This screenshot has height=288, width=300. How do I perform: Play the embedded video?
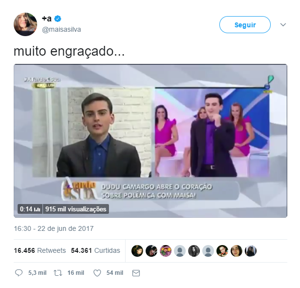click(x=150, y=141)
